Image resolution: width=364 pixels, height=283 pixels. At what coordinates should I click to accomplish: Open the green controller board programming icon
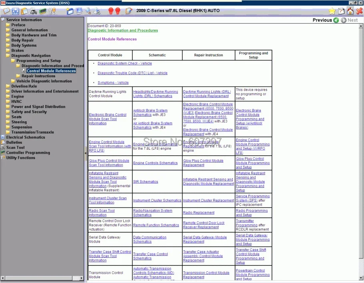(x=43, y=11)
